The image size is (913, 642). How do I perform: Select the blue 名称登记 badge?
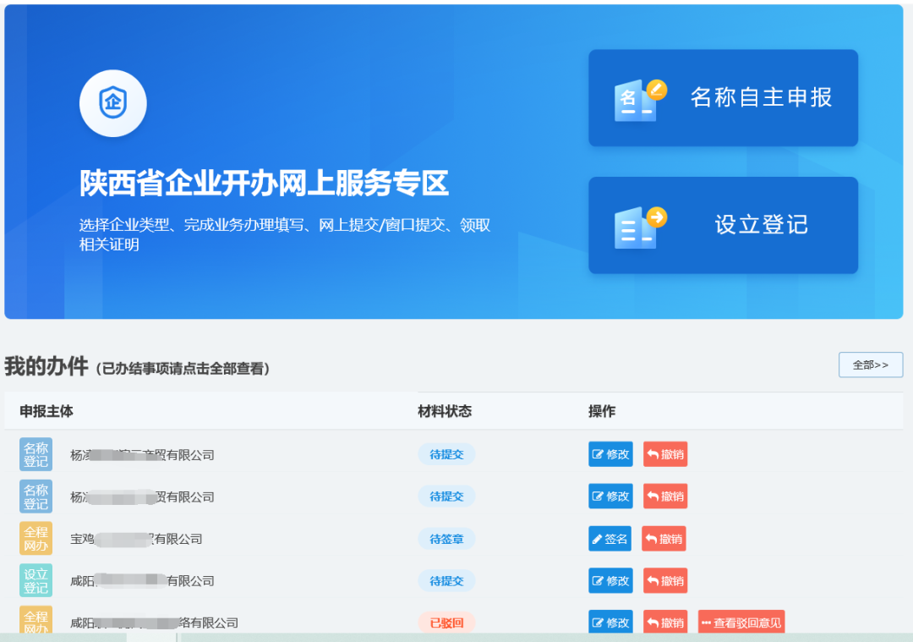pyautogui.click(x=36, y=453)
